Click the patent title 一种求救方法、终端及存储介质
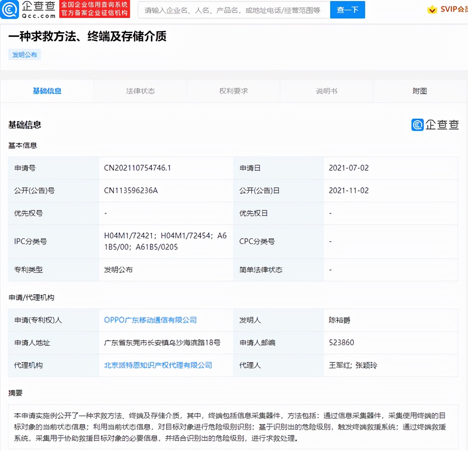Screen dimensions: 468x451 click(88, 37)
